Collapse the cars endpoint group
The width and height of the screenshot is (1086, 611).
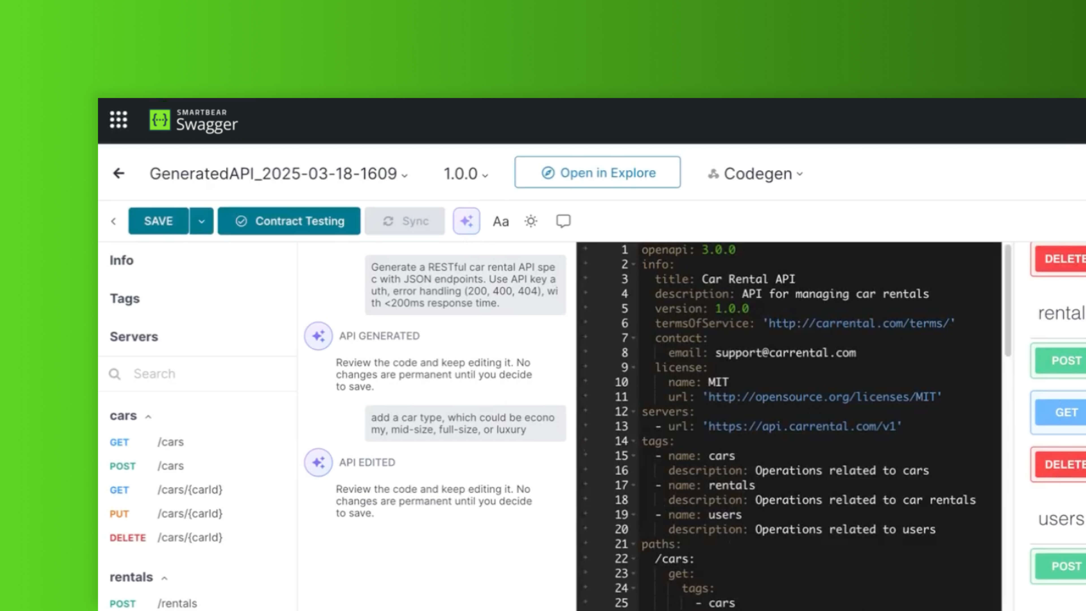tap(148, 417)
